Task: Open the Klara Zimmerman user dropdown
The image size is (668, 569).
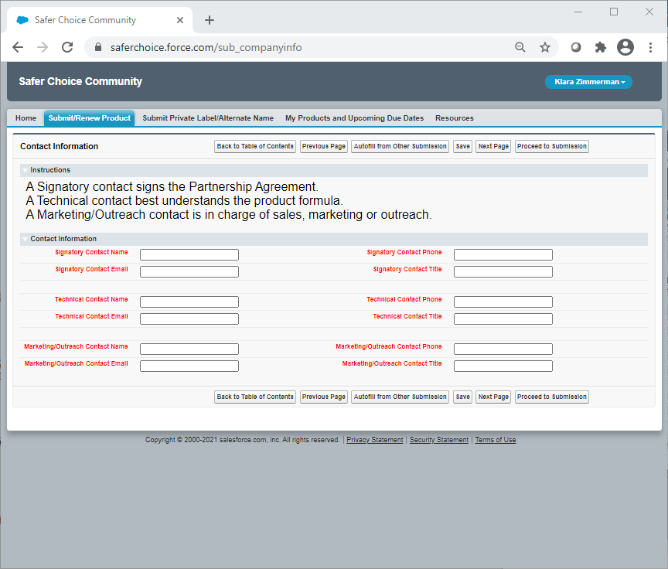Action: (588, 82)
